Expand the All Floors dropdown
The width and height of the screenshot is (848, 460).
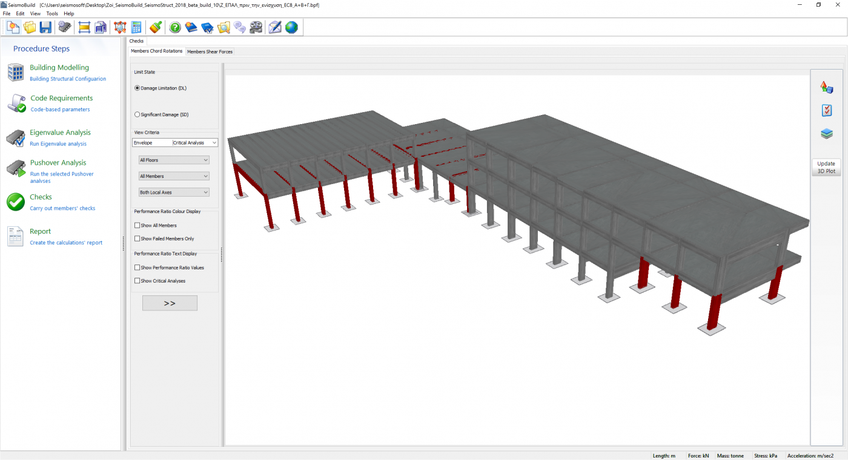pyautogui.click(x=174, y=160)
